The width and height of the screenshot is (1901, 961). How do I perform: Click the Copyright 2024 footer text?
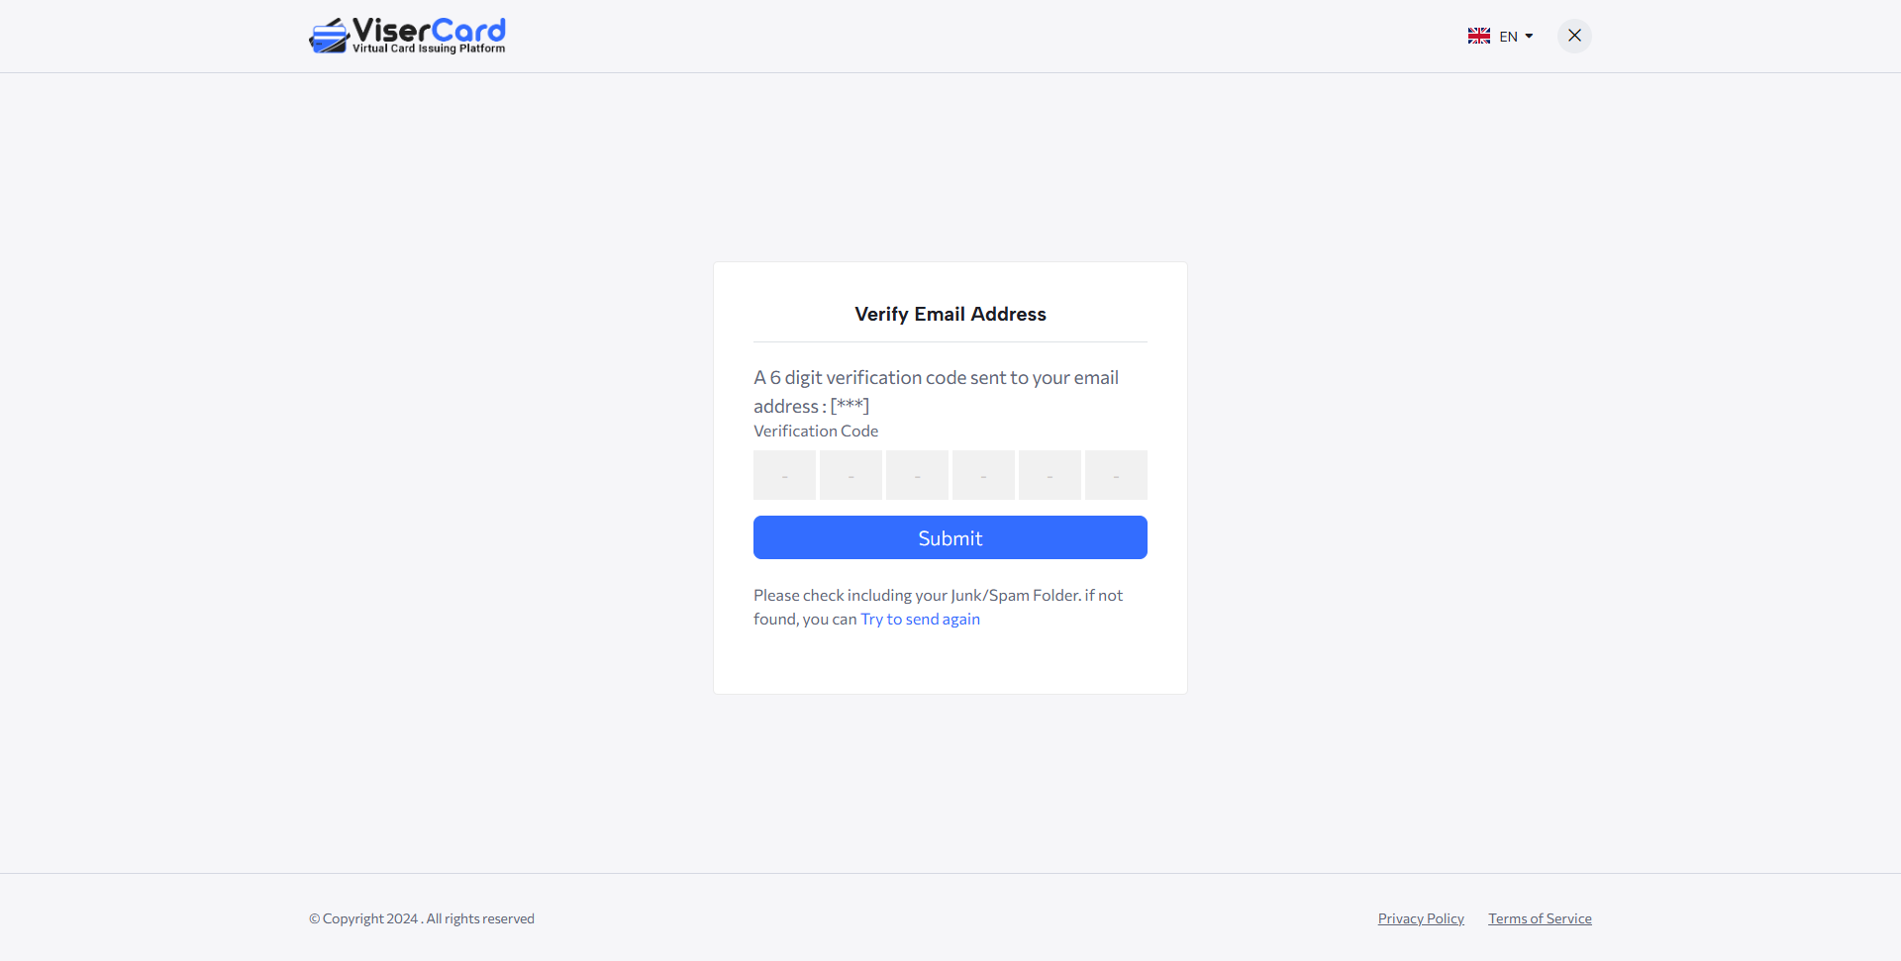(x=422, y=918)
